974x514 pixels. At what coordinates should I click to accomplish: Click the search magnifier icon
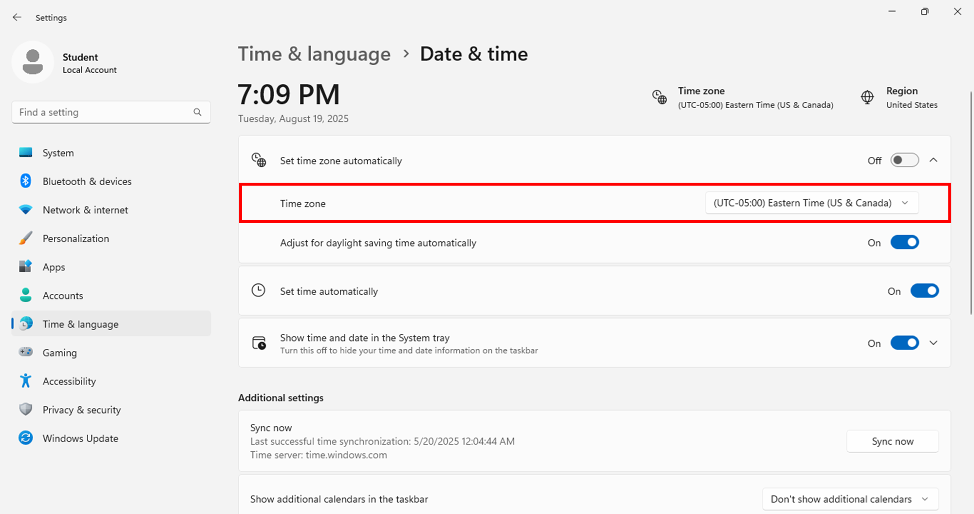tap(197, 112)
